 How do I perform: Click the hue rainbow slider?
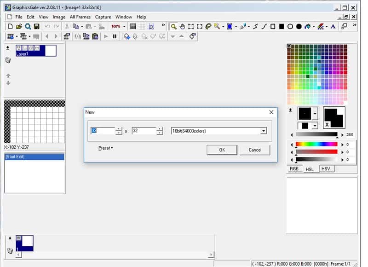[316, 144]
